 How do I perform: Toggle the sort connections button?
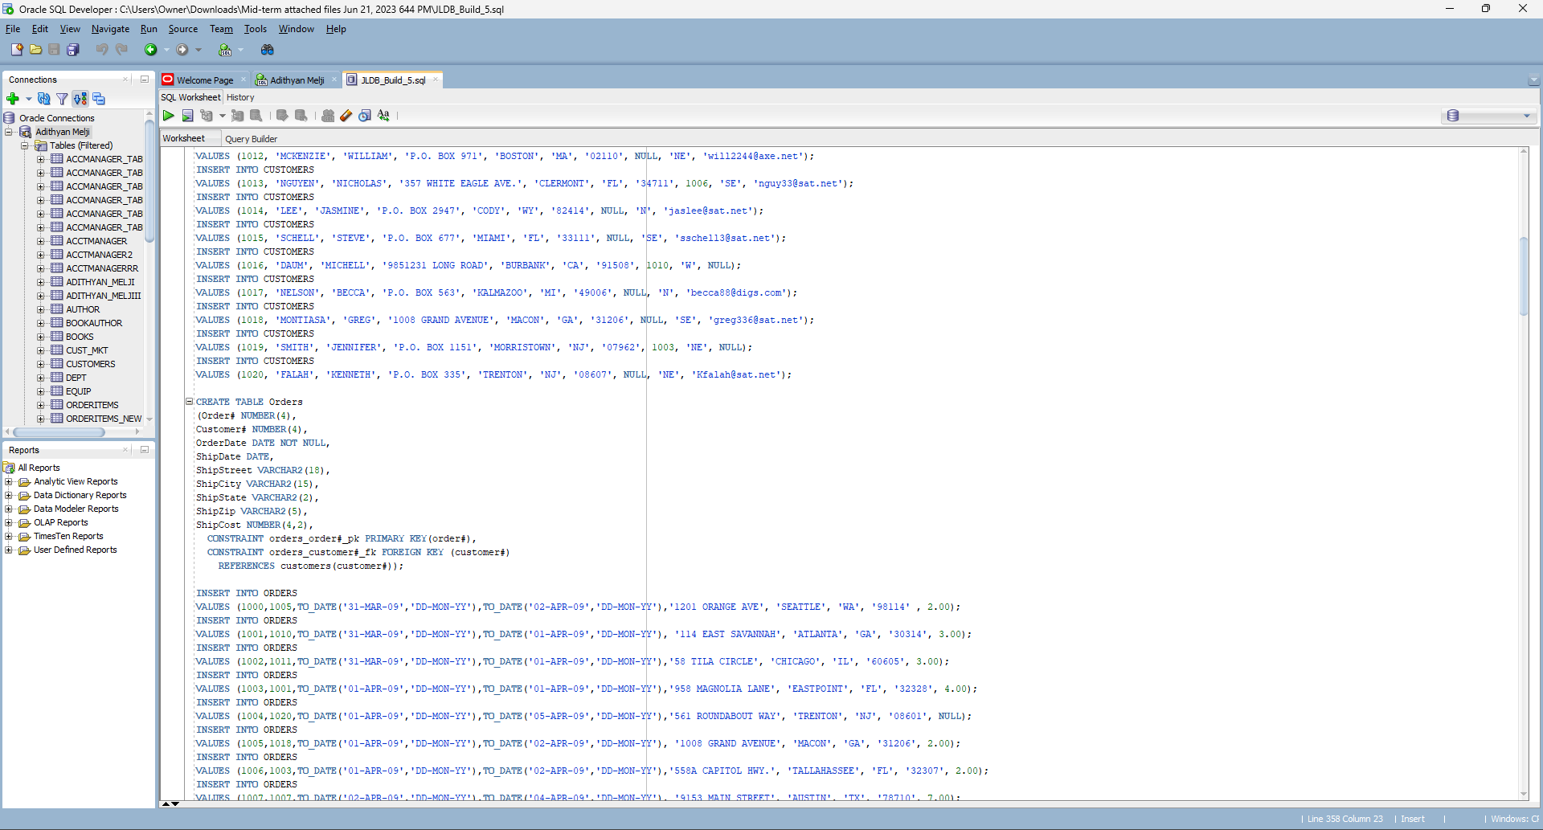80,98
